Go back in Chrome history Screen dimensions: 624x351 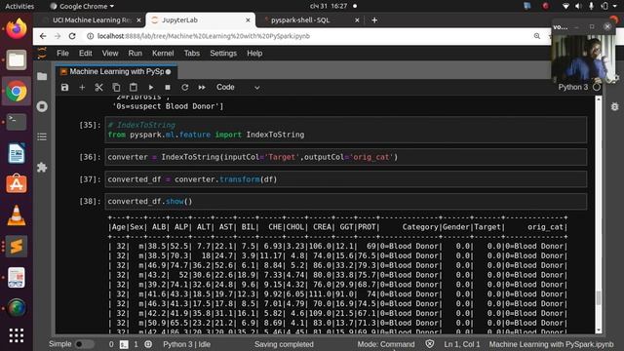[x=43, y=36]
